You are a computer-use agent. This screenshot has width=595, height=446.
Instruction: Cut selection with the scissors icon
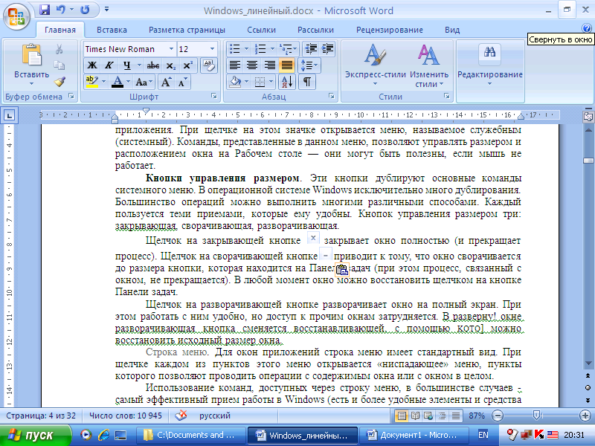tap(59, 49)
